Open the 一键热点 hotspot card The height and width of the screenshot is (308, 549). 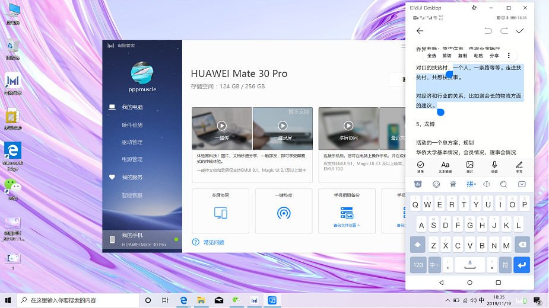[284, 211]
